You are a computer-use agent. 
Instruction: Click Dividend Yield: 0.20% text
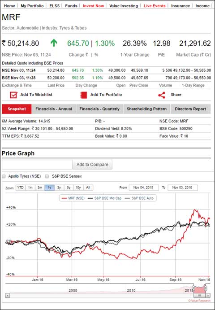[x=113, y=129]
